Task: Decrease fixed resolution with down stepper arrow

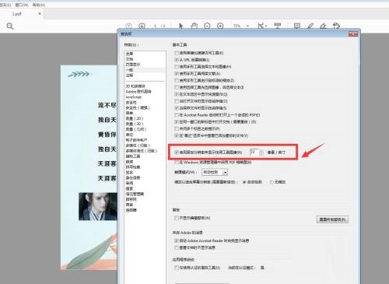Action: 261,154
